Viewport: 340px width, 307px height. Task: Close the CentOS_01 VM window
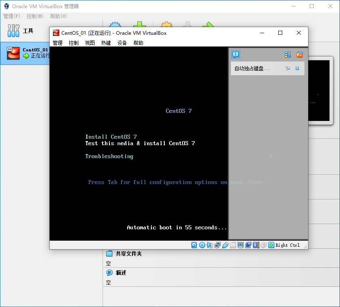click(x=299, y=33)
